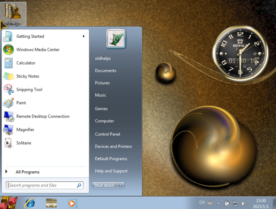This screenshot has height=209, width=276.
Task: Launch the Calculator application
Action: pos(26,63)
